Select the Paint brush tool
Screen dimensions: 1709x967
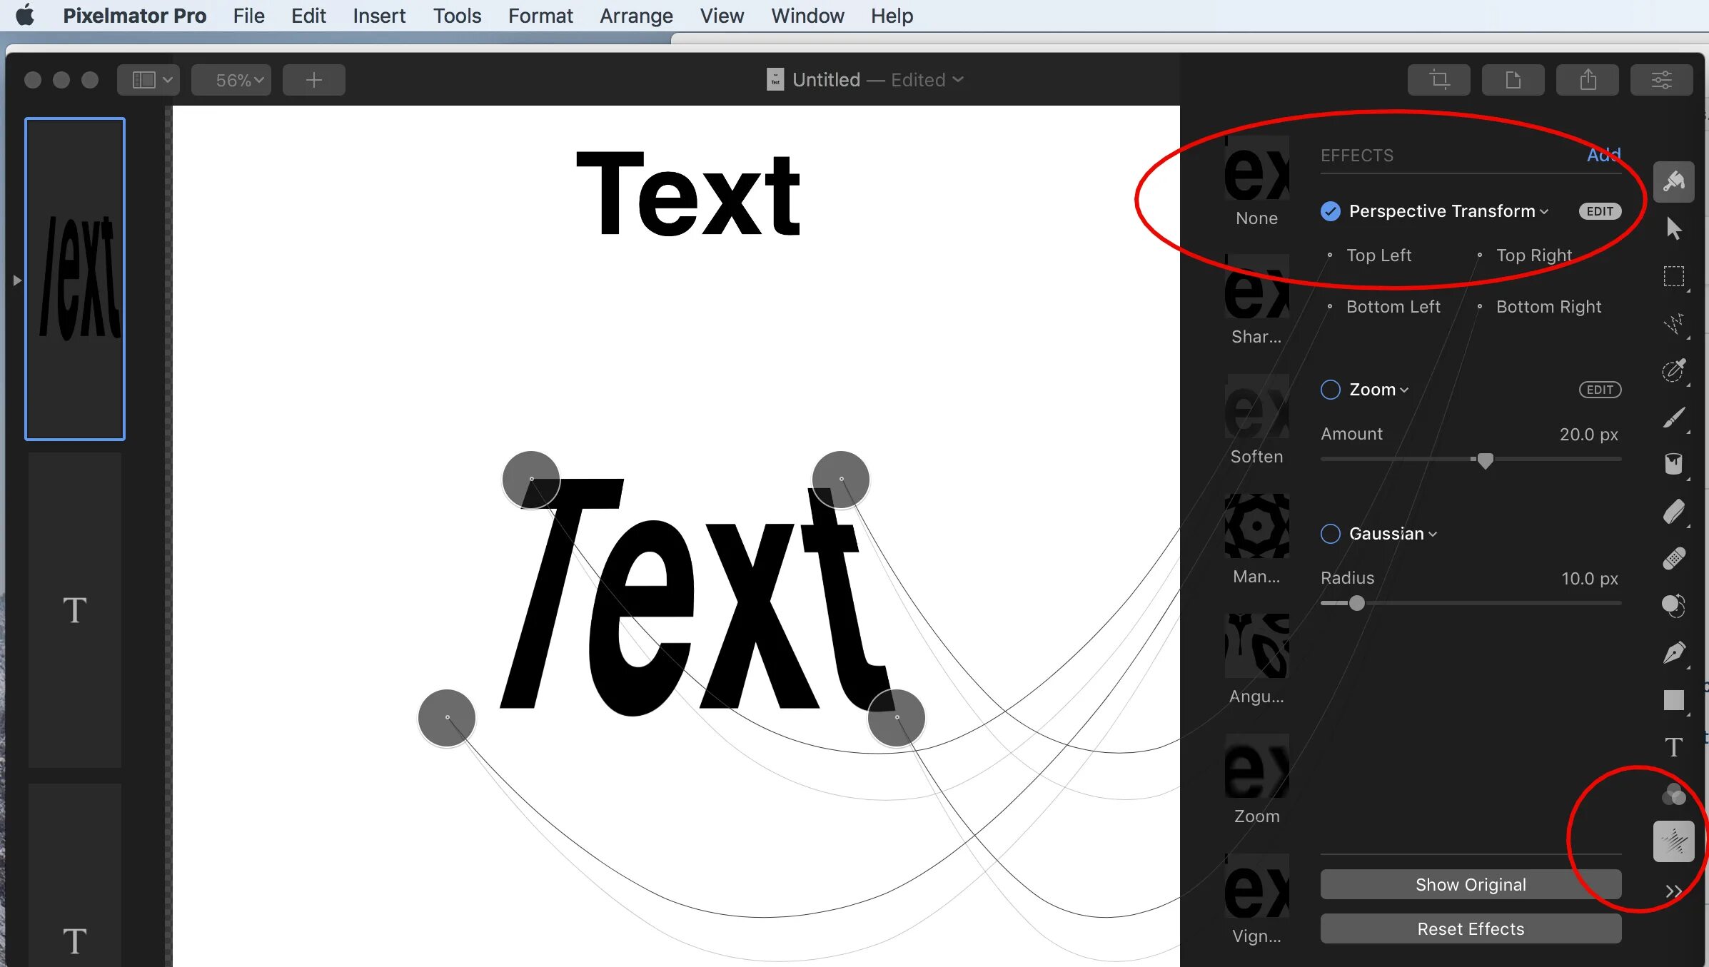(x=1673, y=417)
